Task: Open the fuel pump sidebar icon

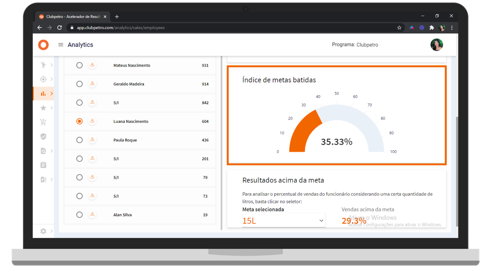Action: click(x=43, y=179)
